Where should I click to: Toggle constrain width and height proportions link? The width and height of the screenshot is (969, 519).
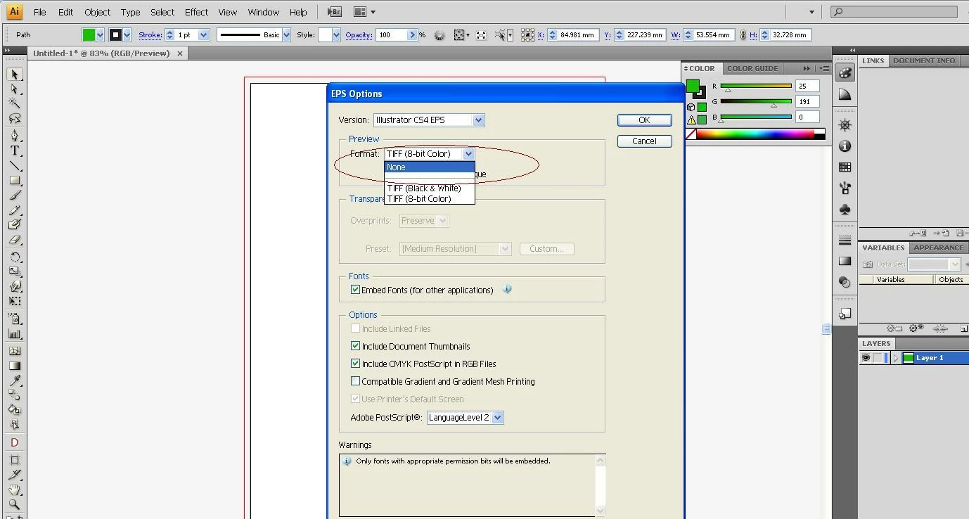click(743, 34)
